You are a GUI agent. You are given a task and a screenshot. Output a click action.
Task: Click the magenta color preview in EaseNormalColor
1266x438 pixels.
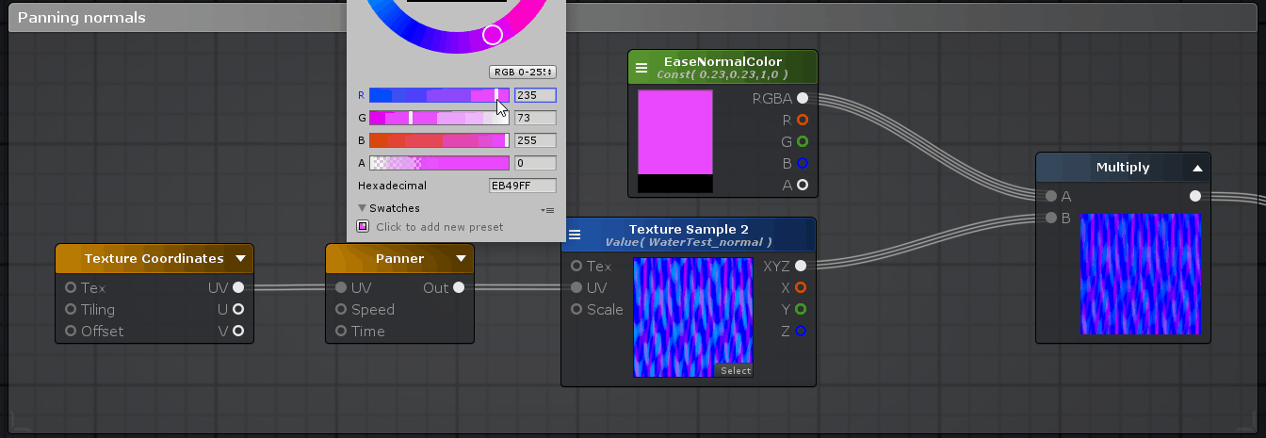(x=675, y=132)
